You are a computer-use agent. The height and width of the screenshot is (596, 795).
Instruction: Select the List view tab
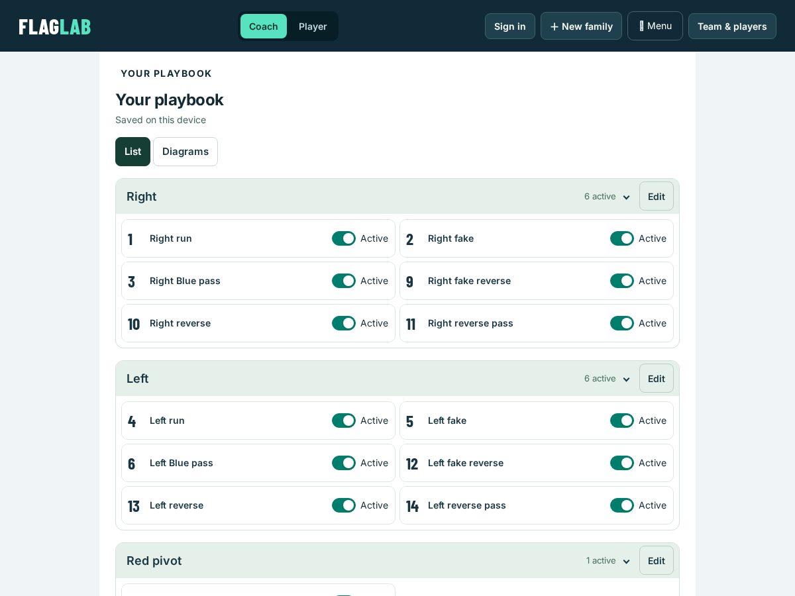(132, 152)
